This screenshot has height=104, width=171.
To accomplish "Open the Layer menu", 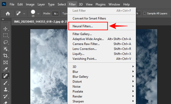I will click(41, 4).
